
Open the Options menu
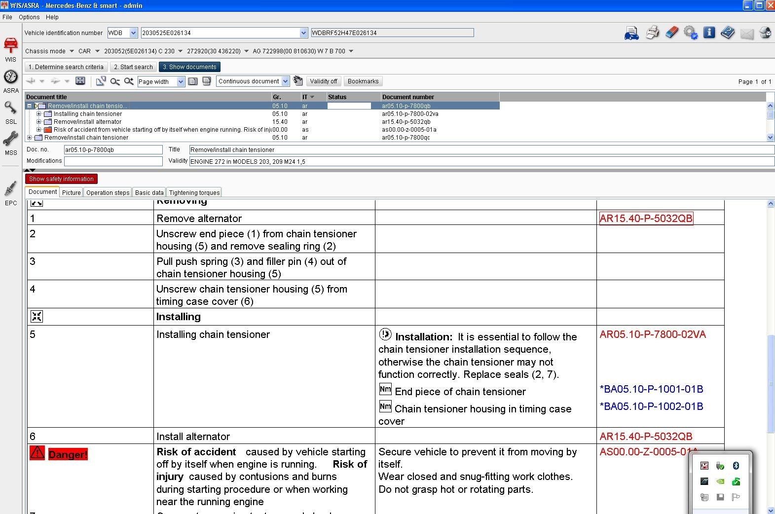[x=29, y=17]
